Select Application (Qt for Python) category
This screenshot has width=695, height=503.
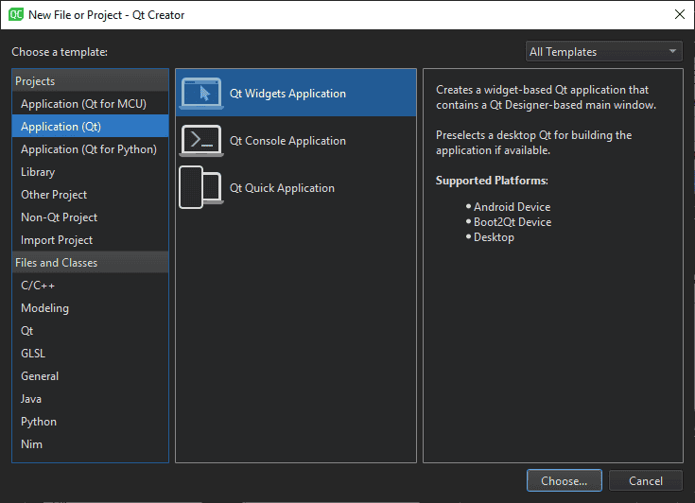(x=91, y=149)
